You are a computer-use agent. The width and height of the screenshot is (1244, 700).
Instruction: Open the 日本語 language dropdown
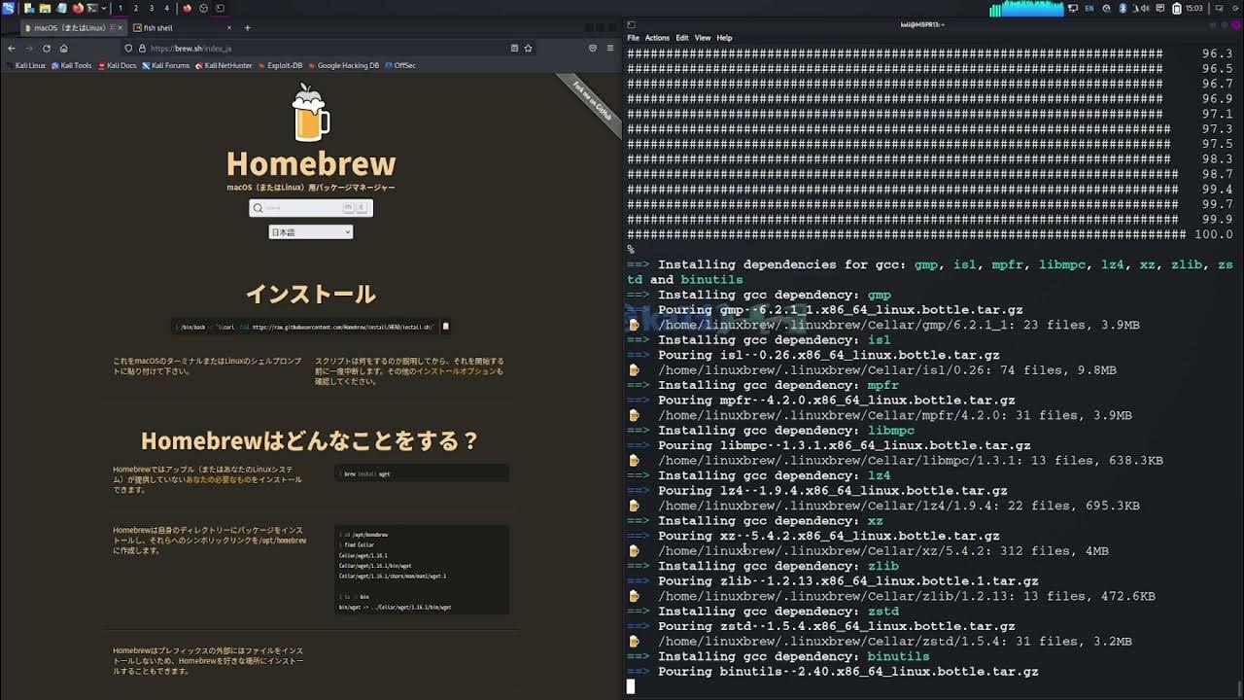point(311,232)
